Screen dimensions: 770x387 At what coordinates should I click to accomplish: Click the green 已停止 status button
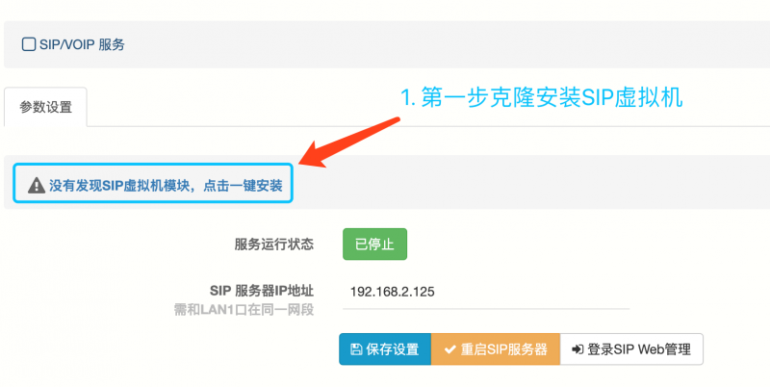(374, 245)
